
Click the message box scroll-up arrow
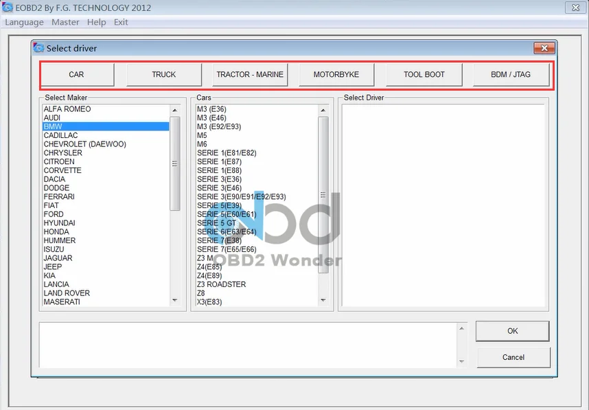pos(462,328)
